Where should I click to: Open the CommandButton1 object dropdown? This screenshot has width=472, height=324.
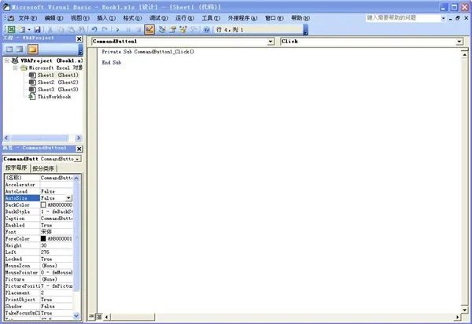[271, 42]
